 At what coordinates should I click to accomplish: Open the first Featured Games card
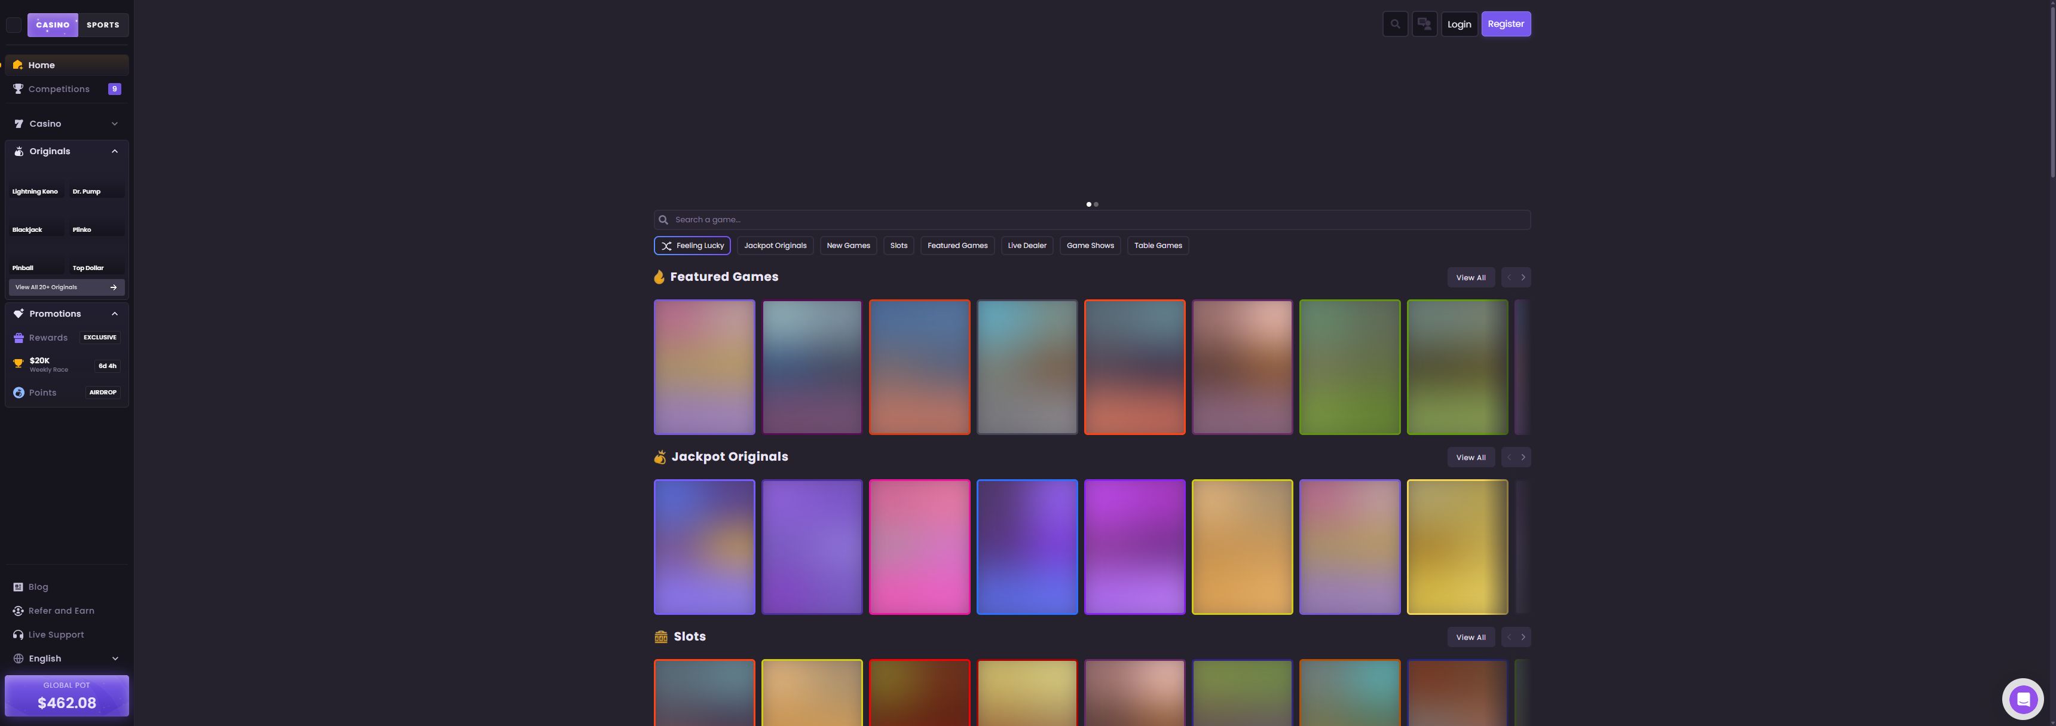click(704, 367)
